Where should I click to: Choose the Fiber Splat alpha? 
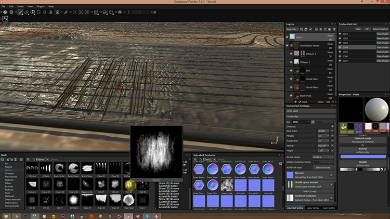pos(129,200)
